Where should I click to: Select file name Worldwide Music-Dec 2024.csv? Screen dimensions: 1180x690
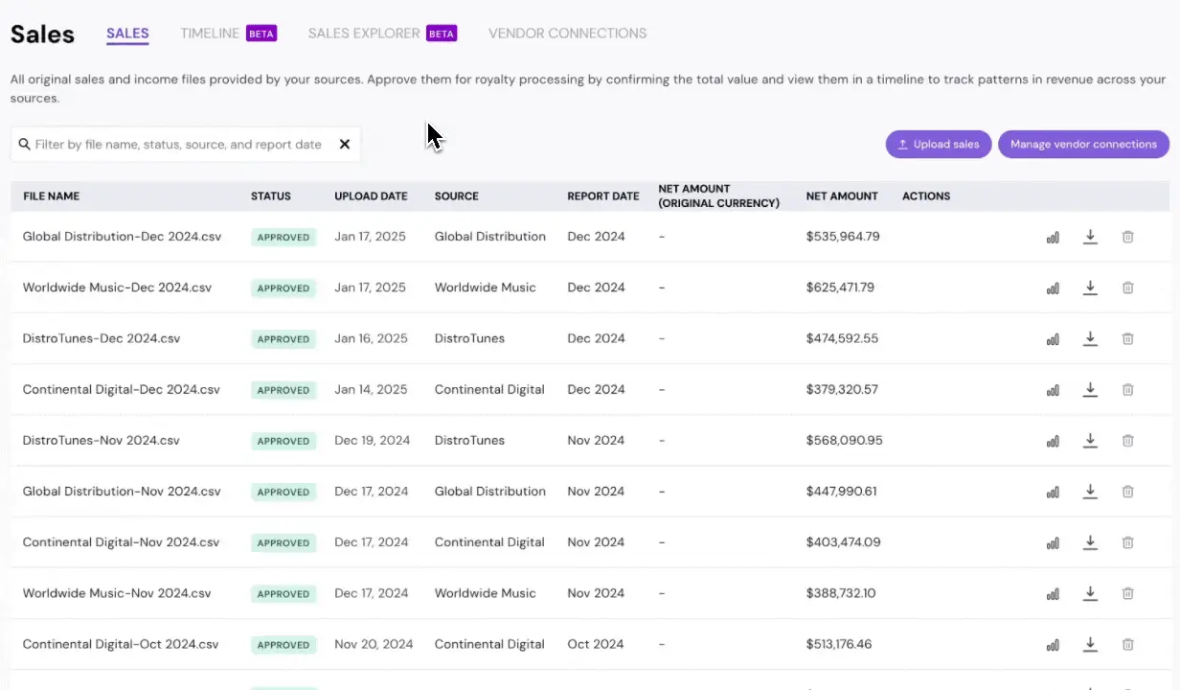pos(117,287)
